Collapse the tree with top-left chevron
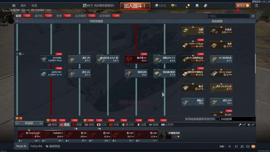This screenshot has height=152, width=270. click(17, 21)
